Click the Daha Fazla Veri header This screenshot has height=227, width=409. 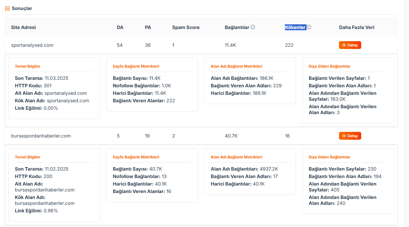(357, 27)
